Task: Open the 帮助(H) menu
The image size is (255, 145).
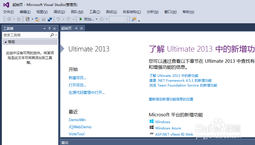Action: pos(188,12)
